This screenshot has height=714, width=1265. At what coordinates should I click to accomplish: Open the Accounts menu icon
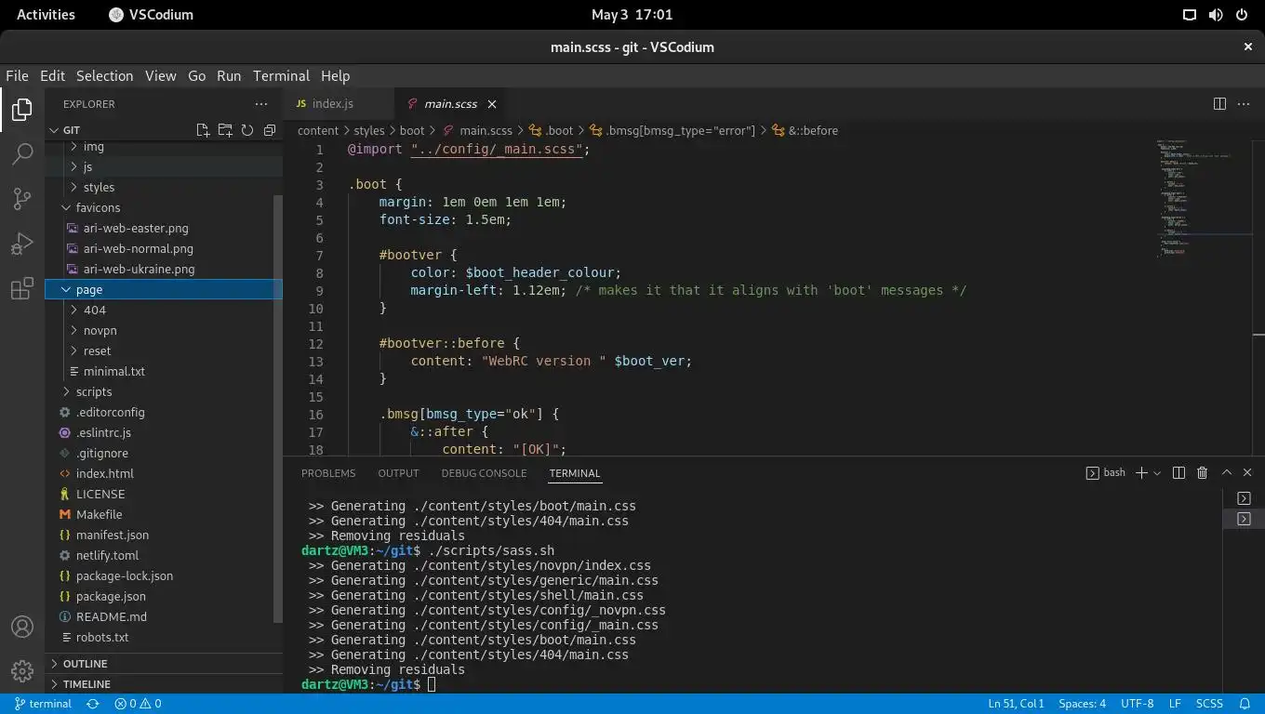point(22,627)
